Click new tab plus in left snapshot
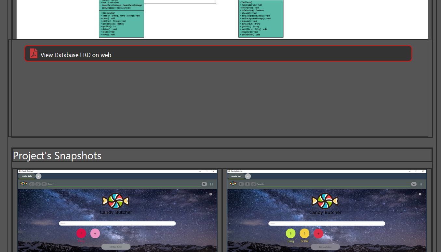The image size is (441, 252). click(38, 176)
